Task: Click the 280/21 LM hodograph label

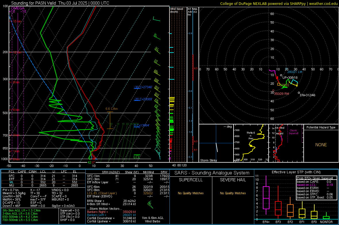Action: point(295,72)
